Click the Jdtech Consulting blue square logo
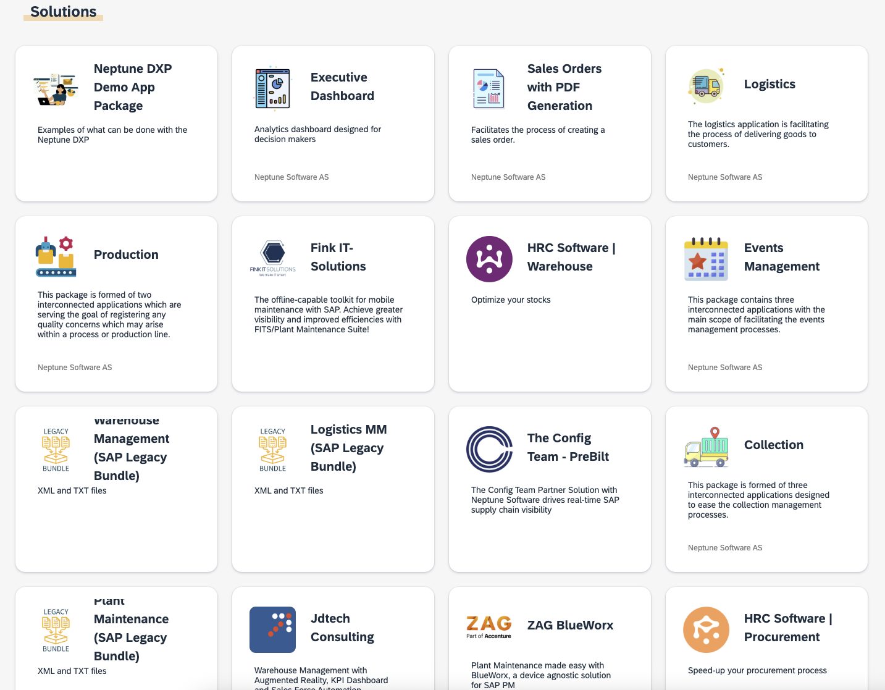The height and width of the screenshot is (690, 885). click(x=272, y=629)
